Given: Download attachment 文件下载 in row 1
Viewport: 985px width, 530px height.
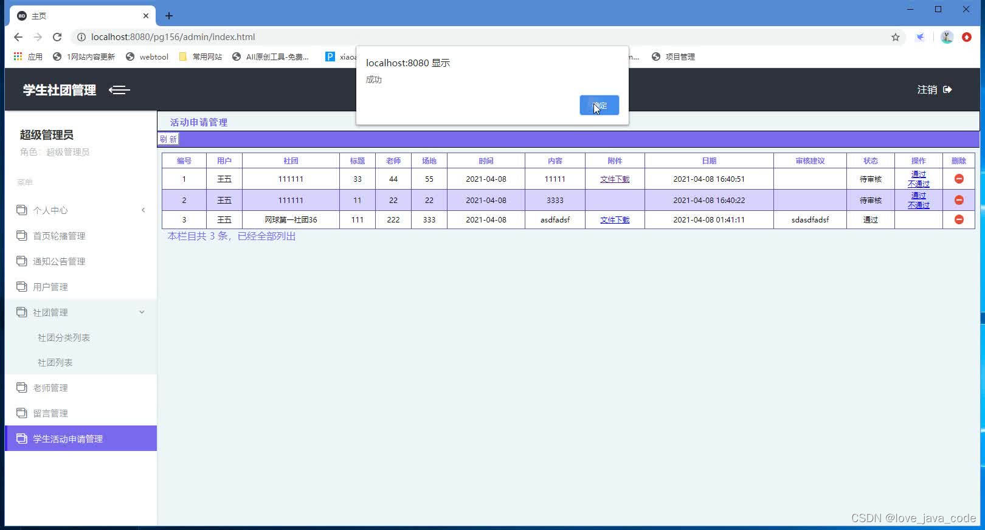Looking at the screenshot, I should pyautogui.click(x=615, y=179).
